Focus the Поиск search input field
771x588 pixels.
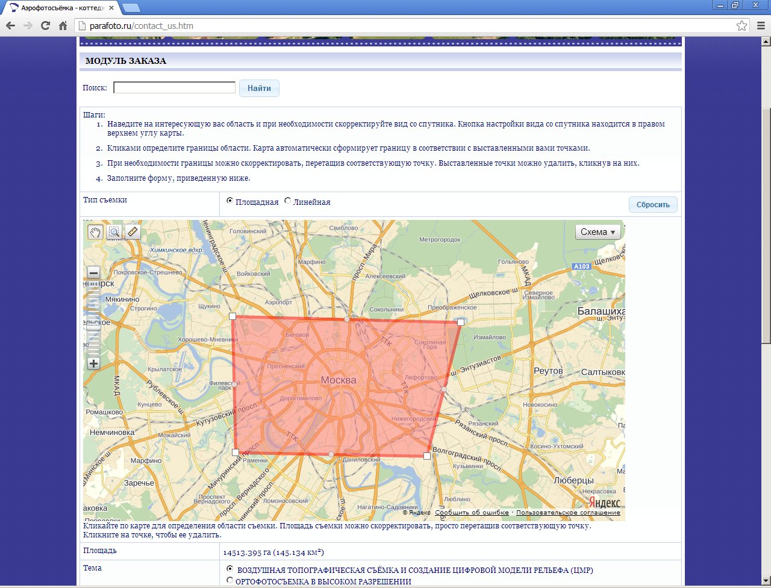pos(175,88)
